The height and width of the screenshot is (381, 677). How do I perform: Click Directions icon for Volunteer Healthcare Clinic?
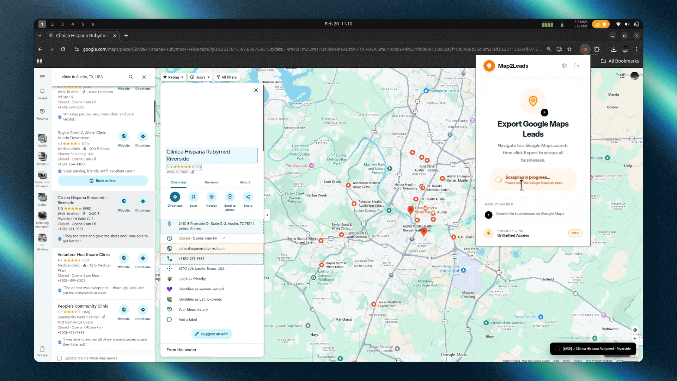[143, 259]
